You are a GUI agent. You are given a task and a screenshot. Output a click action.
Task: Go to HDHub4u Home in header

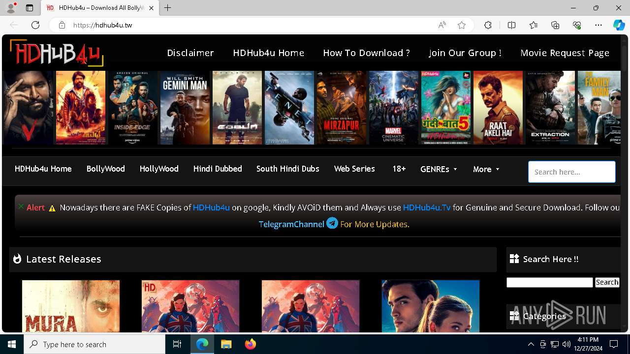point(269,53)
